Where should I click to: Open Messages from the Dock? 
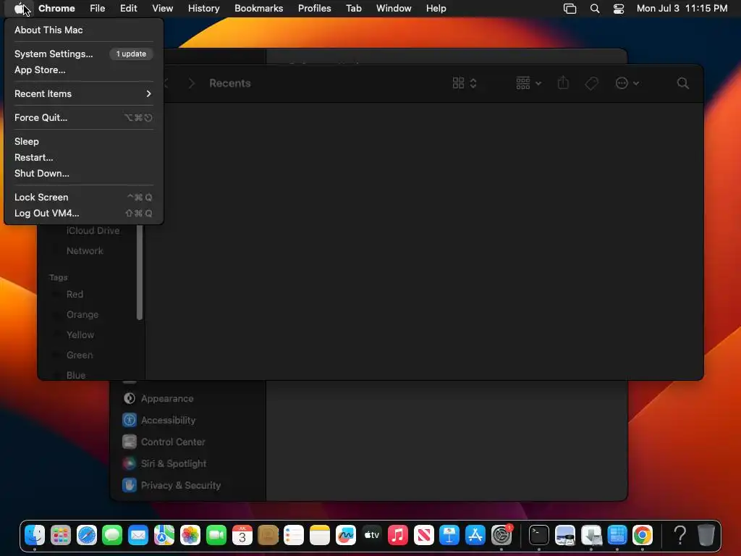112,535
